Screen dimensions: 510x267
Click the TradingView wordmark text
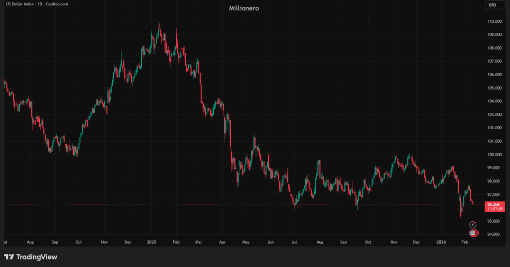tap(36, 257)
